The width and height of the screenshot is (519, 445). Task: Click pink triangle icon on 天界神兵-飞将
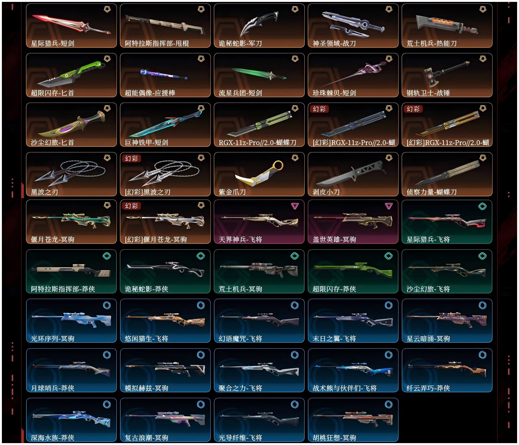[295, 206]
